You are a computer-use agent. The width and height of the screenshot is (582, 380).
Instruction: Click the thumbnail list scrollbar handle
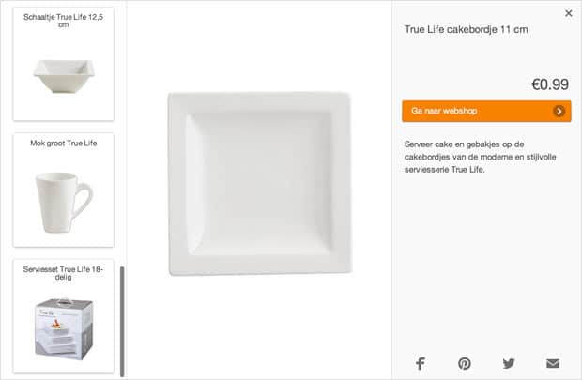click(x=122, y=319)
